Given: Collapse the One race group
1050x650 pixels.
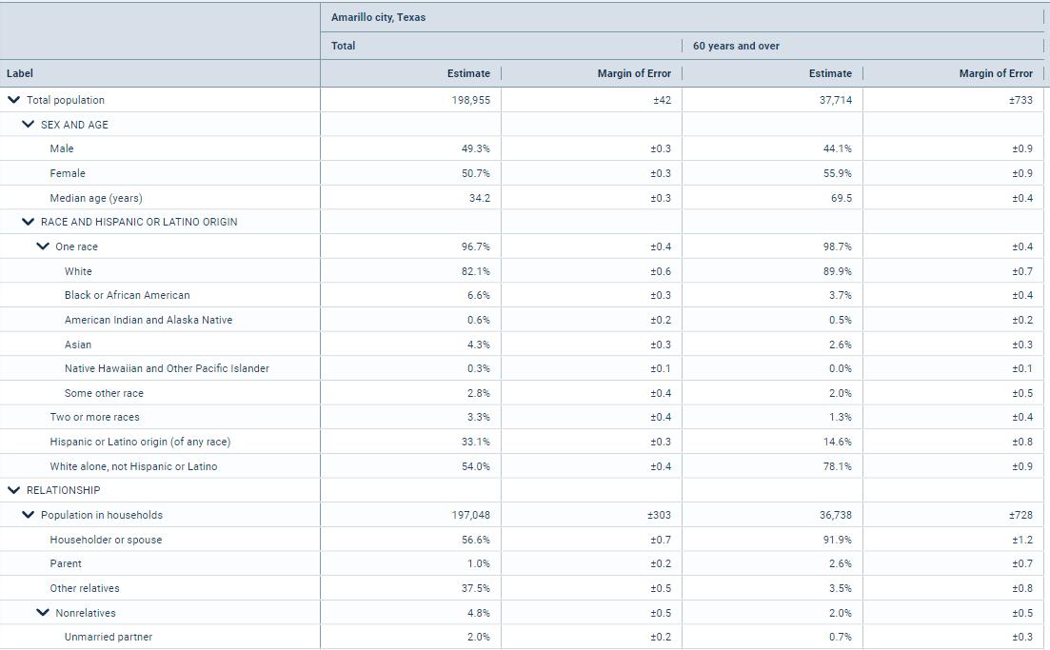Looking at the screenshot, I should [43, 246].
